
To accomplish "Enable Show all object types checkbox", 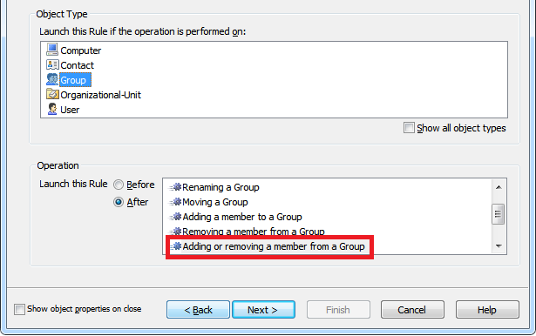I will tap(409, 128).
